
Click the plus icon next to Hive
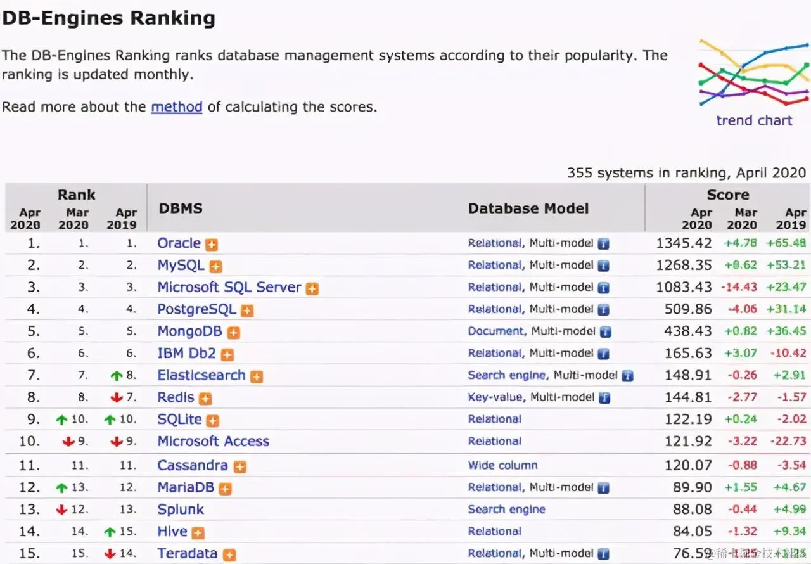(198, 533)
